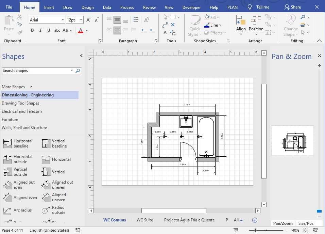
Task: Open Projecto Água Fria e Quente page tab
Action: pyautogui.click(x=189, y=220)
